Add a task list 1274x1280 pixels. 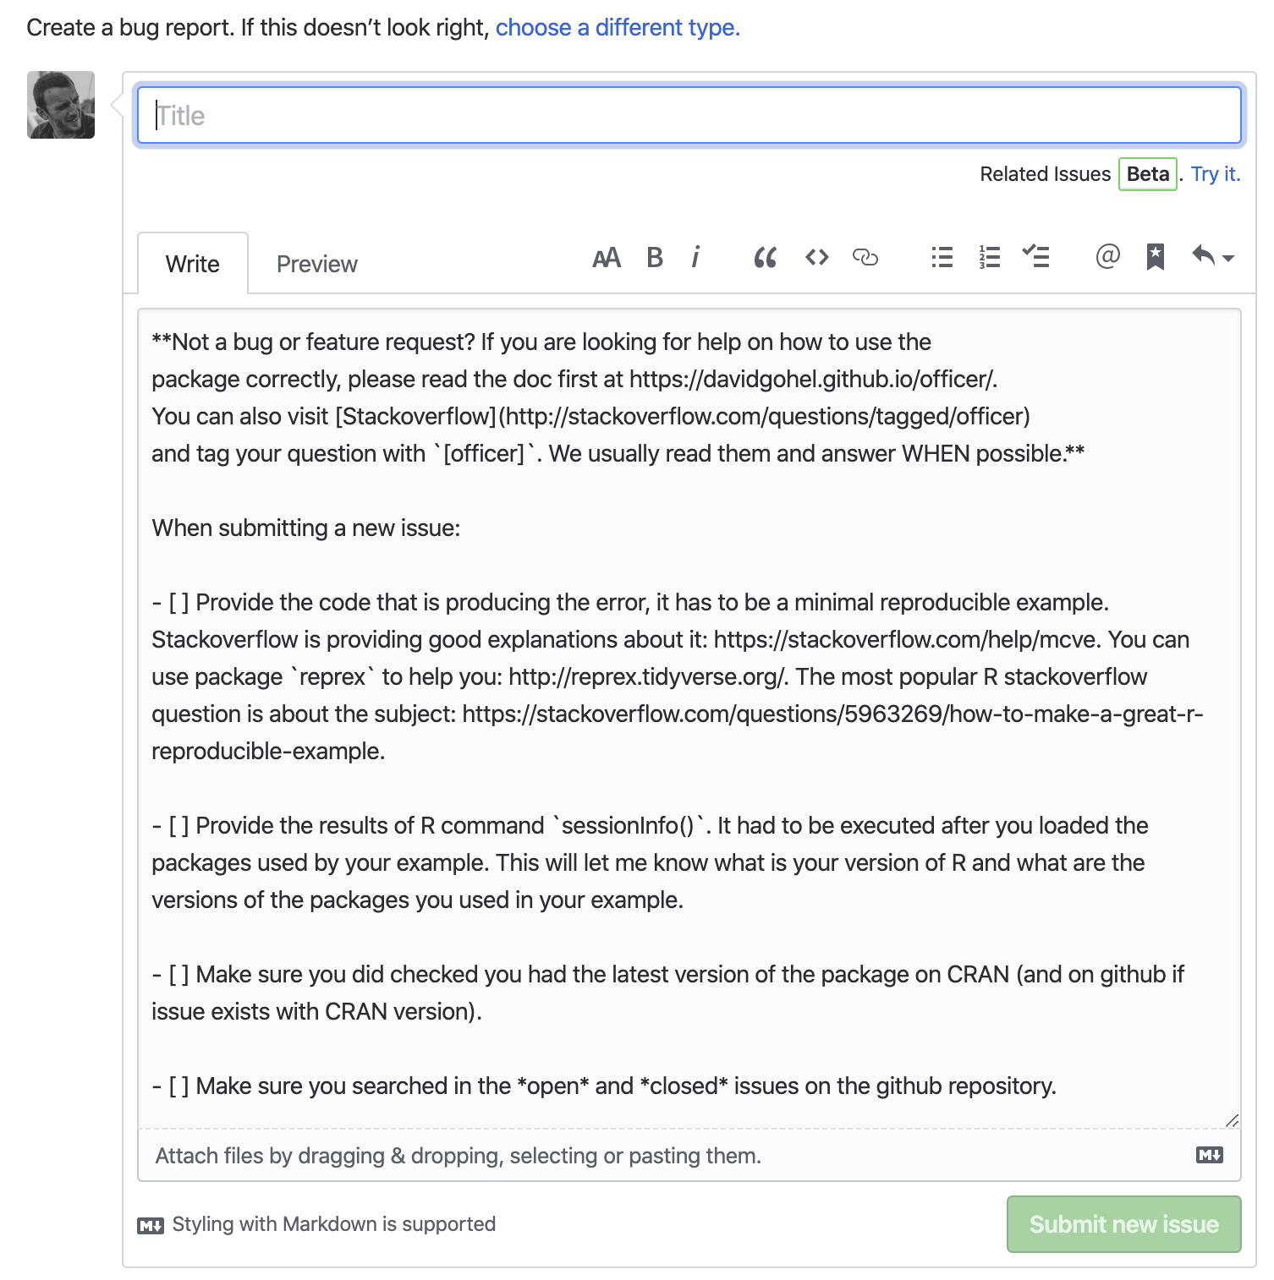[x=1037, y=258]
